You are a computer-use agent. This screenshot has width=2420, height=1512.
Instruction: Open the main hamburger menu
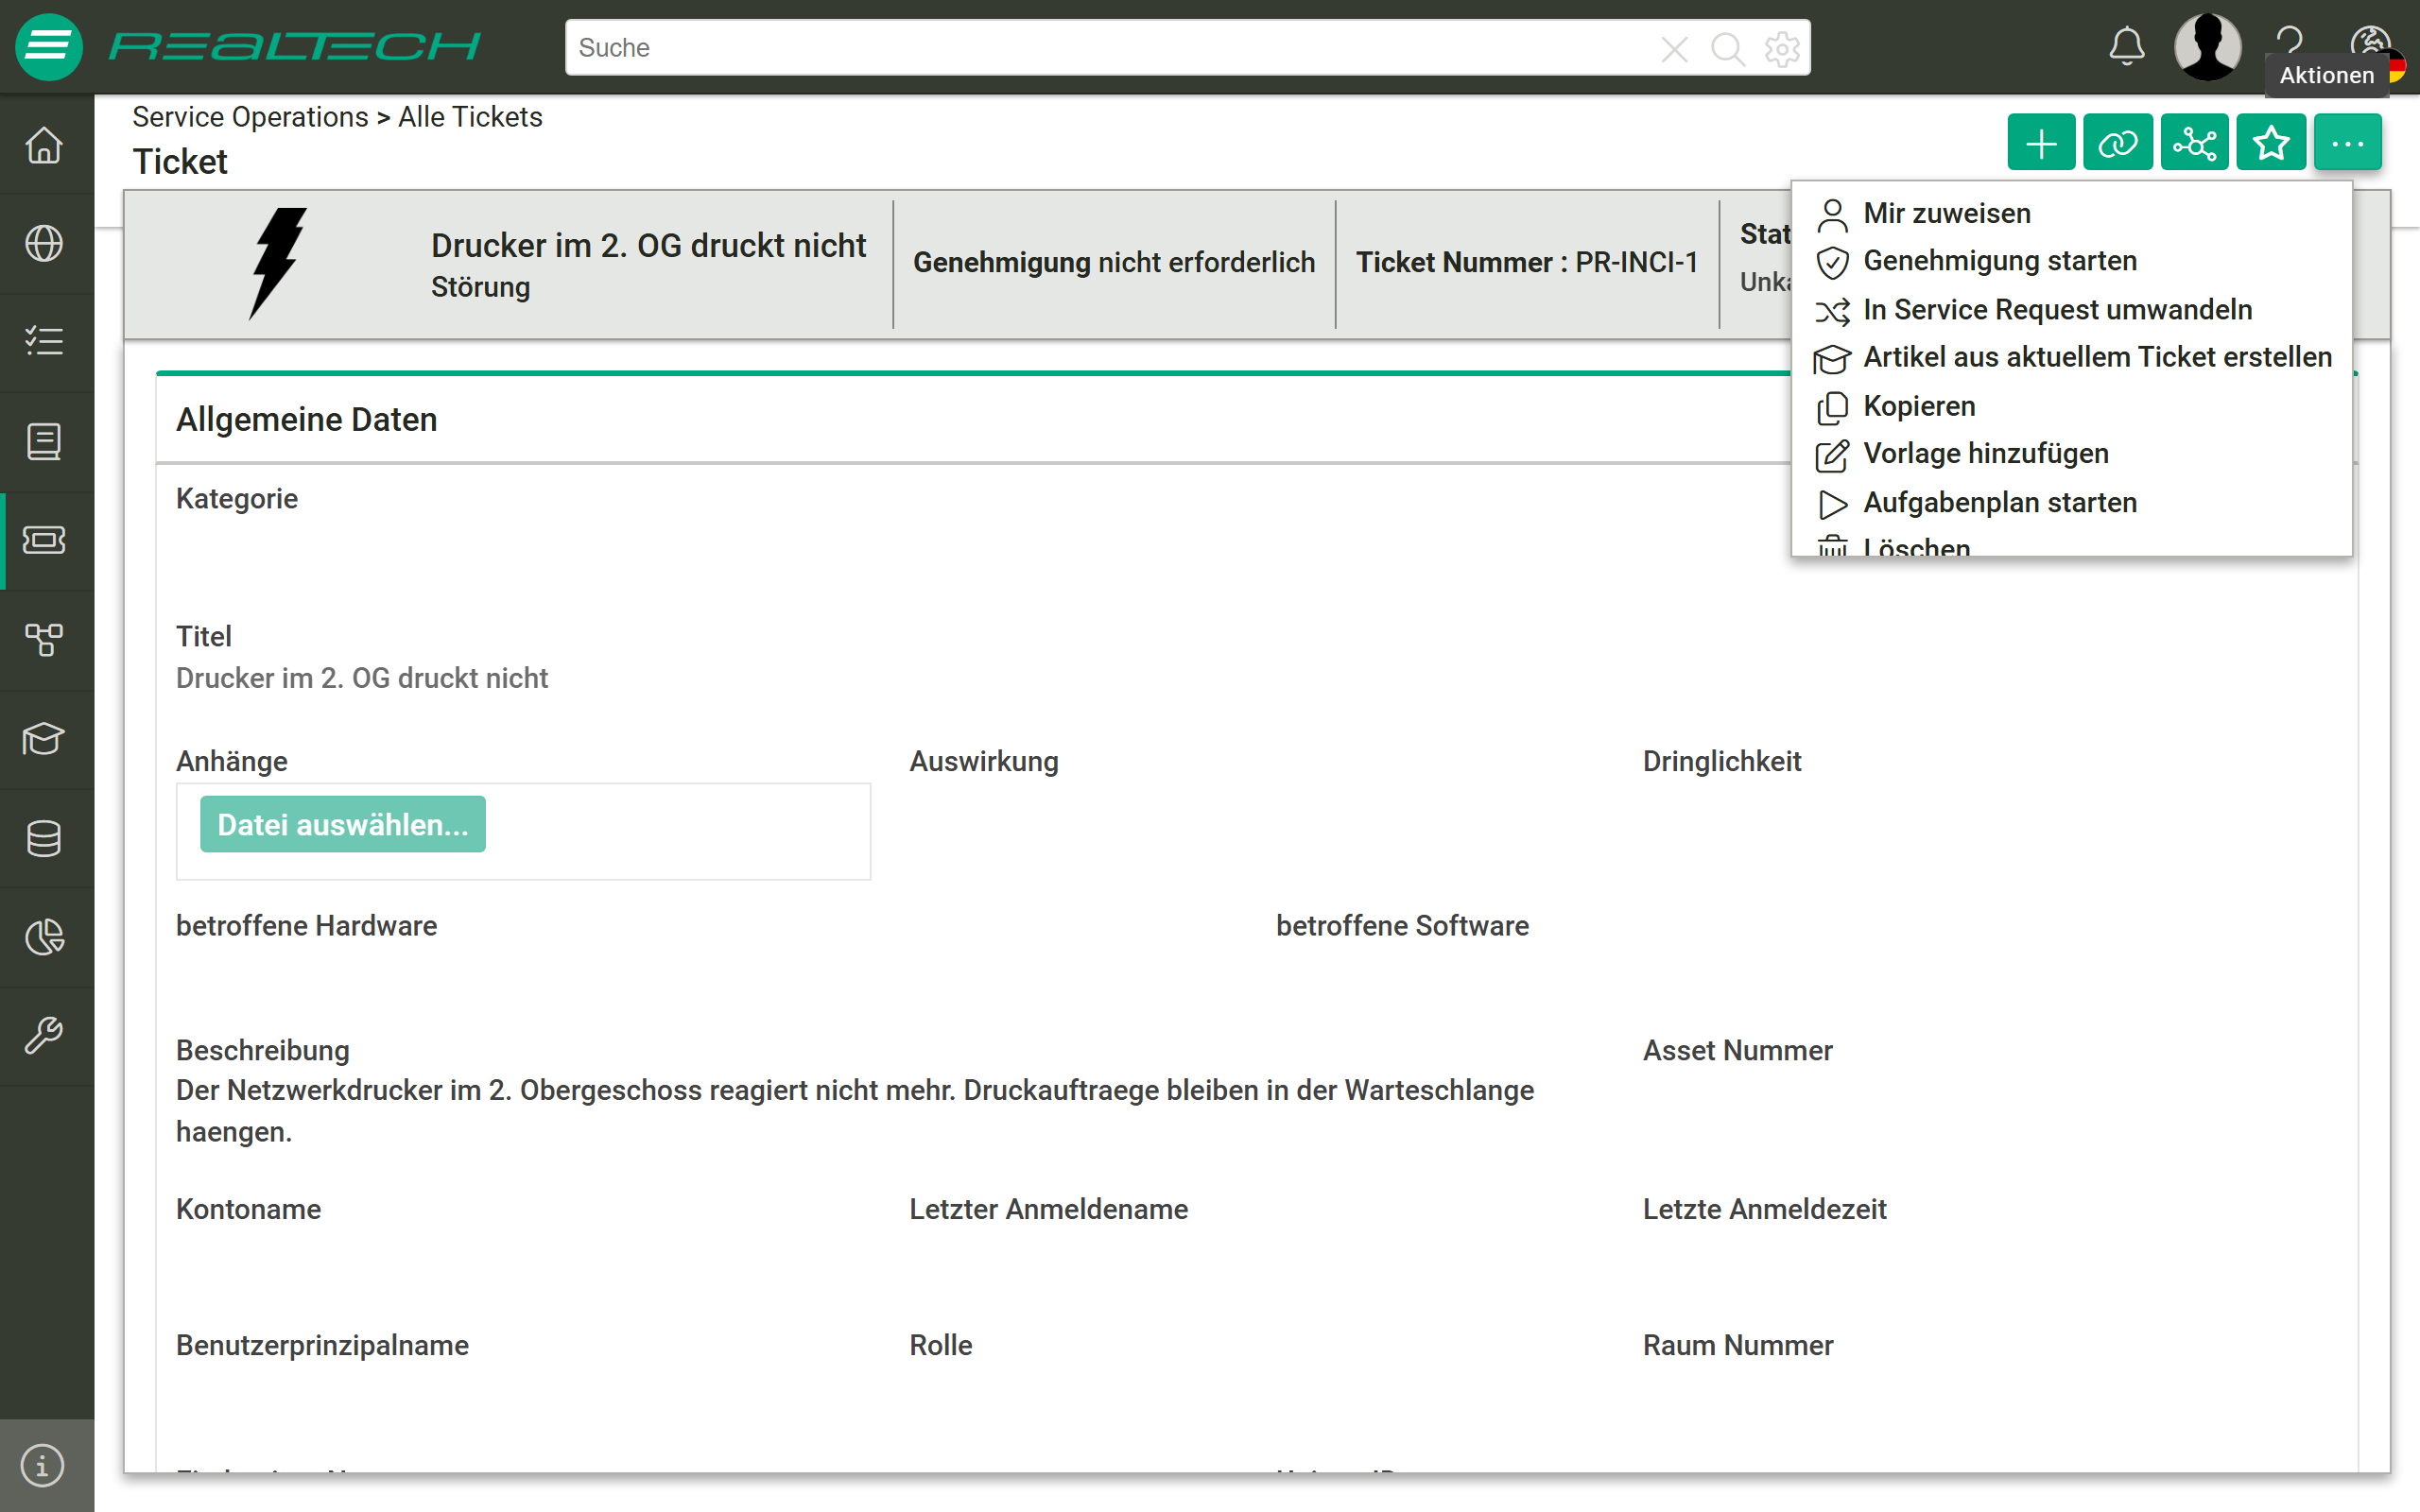pyautogui.click(x=48, y=47)
